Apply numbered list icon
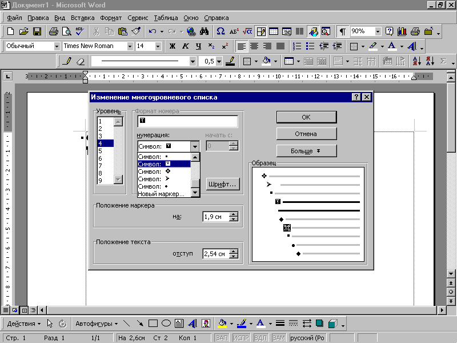Screen dimensions: 457x343 coord(296,46)
